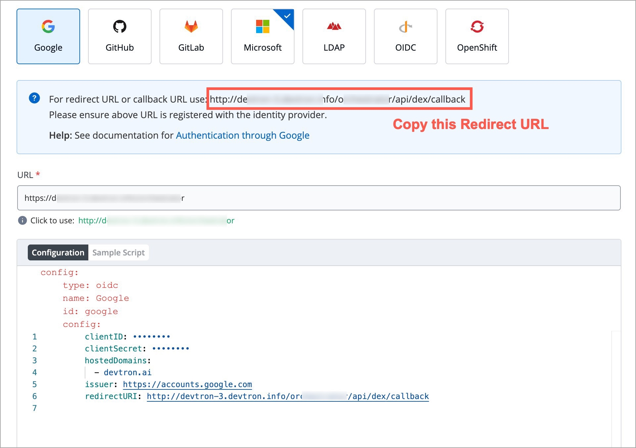Open the Sample Script tab

coord(118,252)
